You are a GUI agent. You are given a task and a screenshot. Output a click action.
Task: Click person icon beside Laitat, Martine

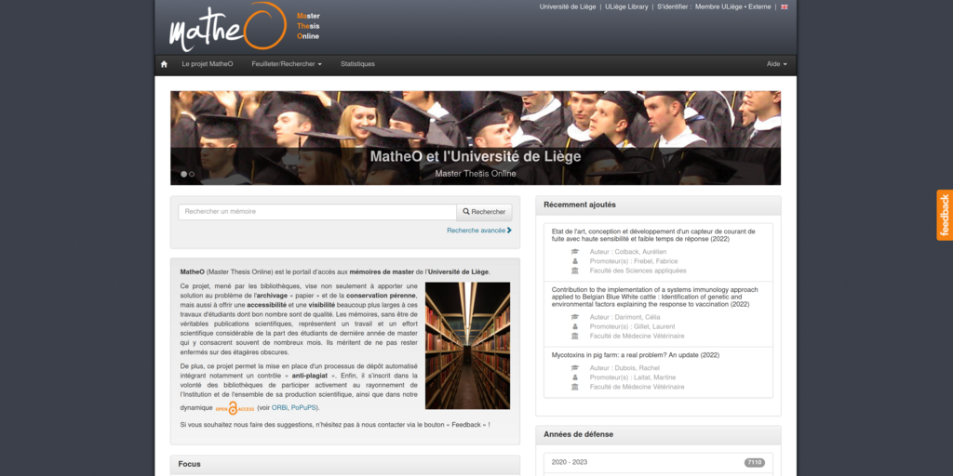(575, 377)
